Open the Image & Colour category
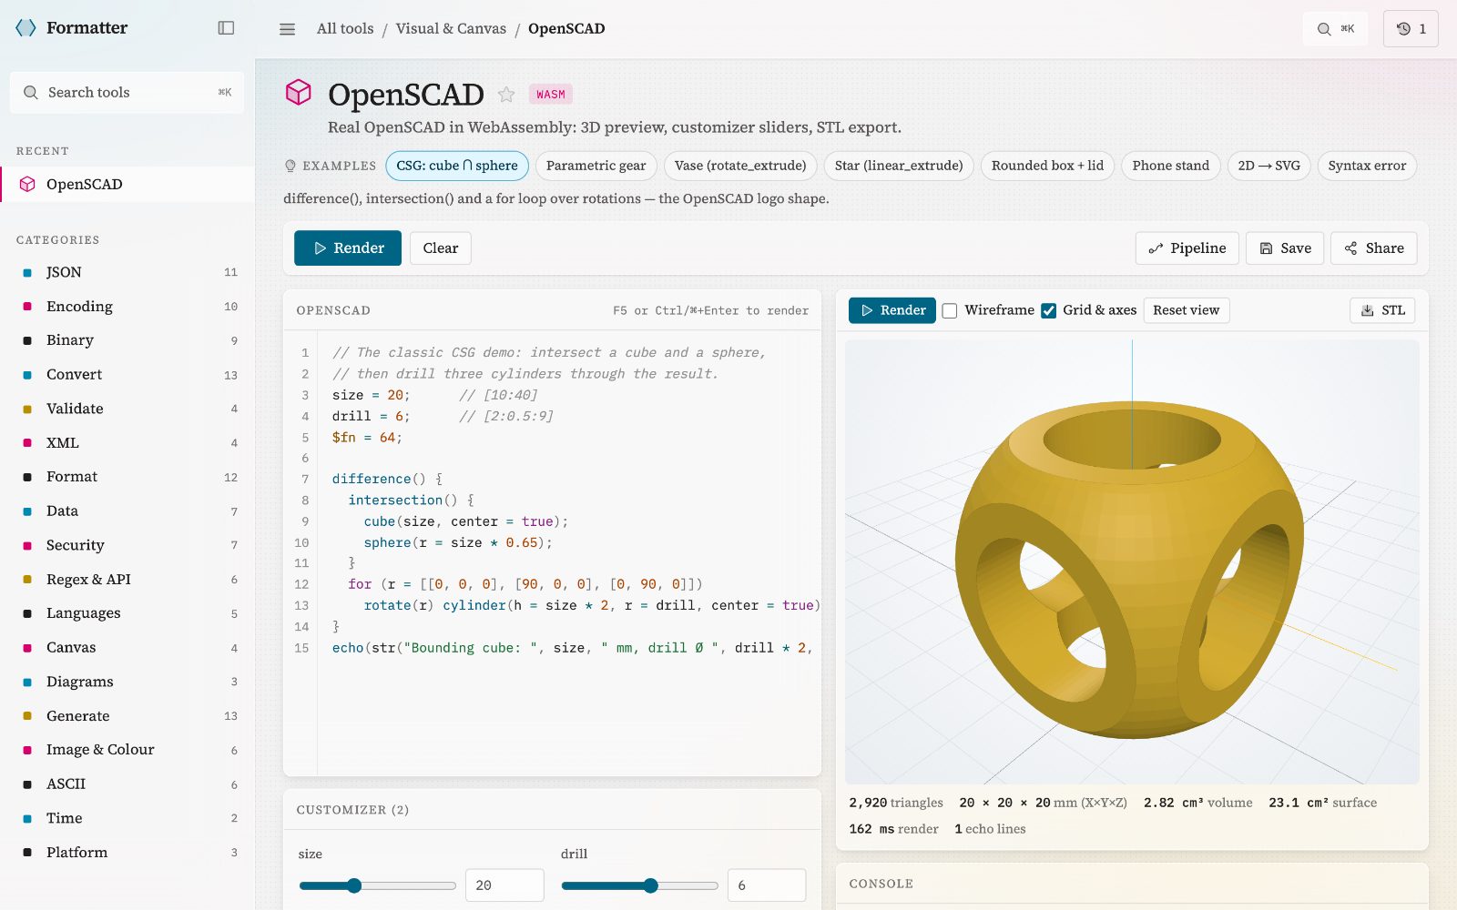Image resolution: width=1457 pixels, height=910 pixels. click(x=127, y=750)
